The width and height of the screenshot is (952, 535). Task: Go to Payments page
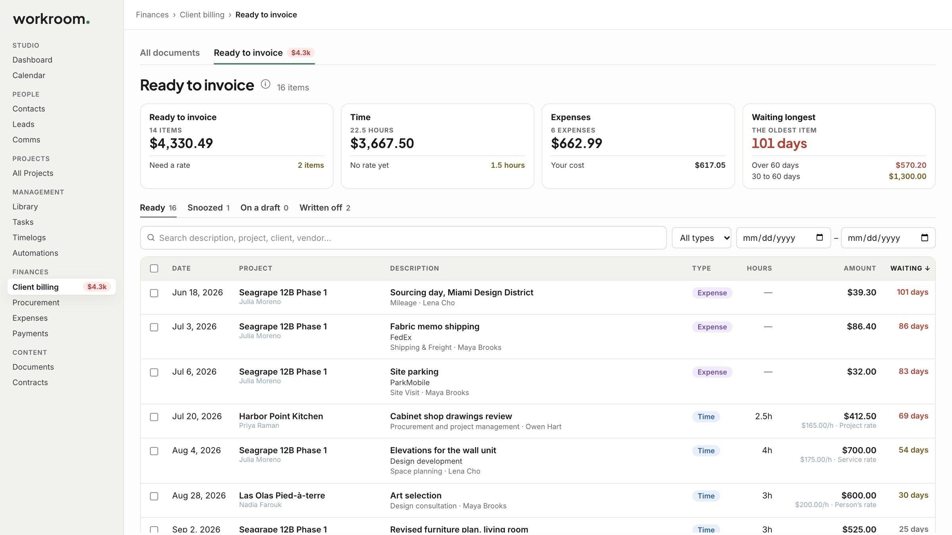tap(30, 333)
